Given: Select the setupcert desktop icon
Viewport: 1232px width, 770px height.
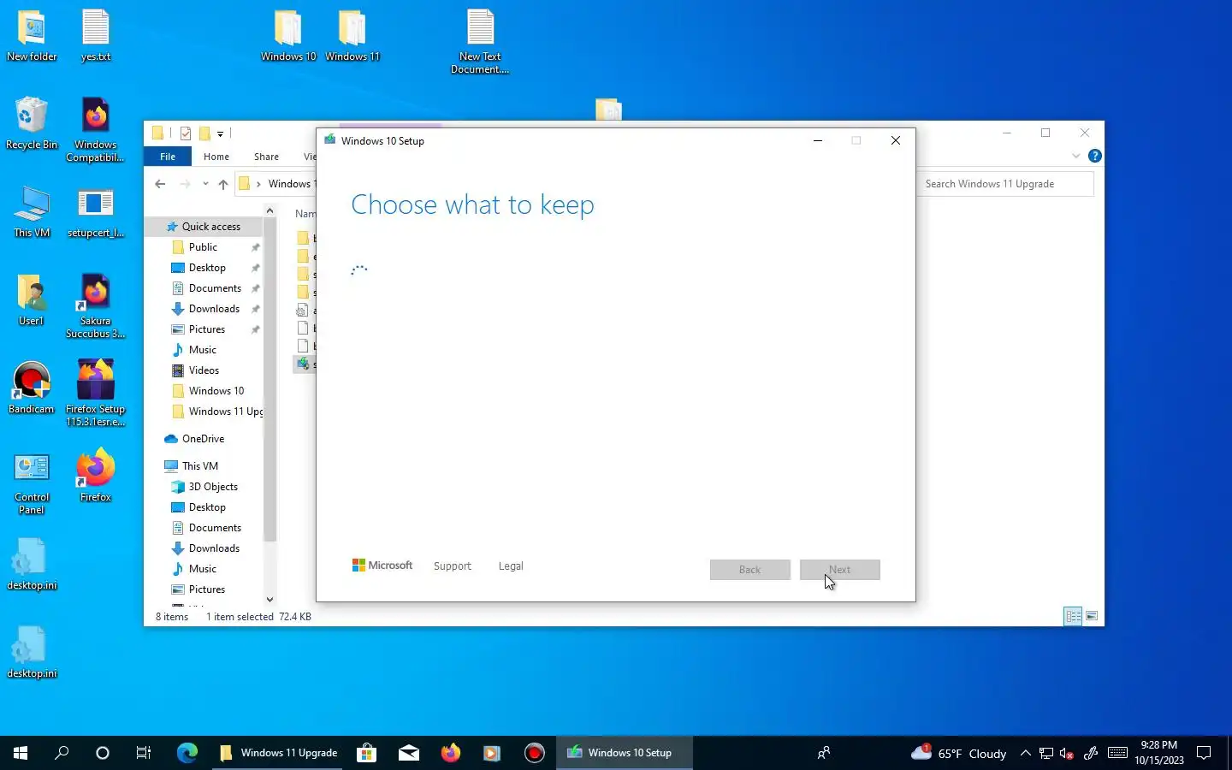Looking at the screenshot, I should point(96,212).
